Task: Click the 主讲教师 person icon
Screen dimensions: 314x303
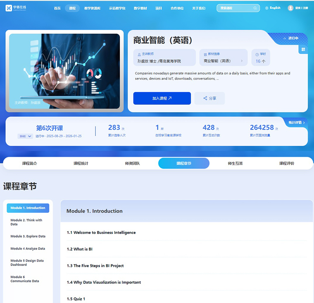Action: coord(139,54)
